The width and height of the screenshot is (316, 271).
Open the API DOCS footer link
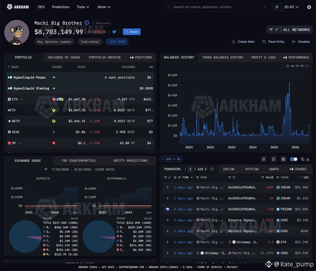tap(108, 267)
